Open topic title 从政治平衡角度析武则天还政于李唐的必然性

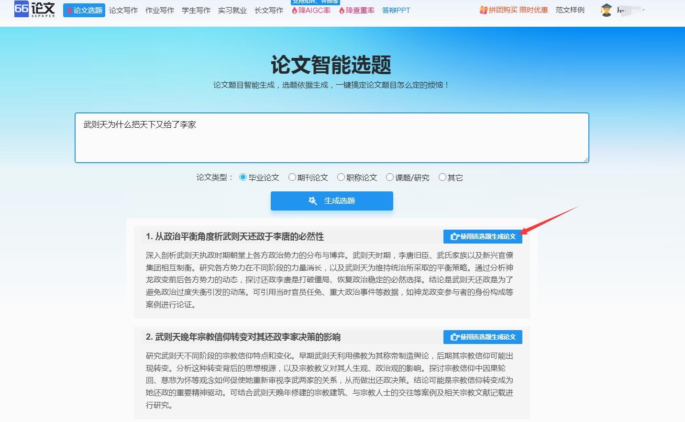coord(235,236)
